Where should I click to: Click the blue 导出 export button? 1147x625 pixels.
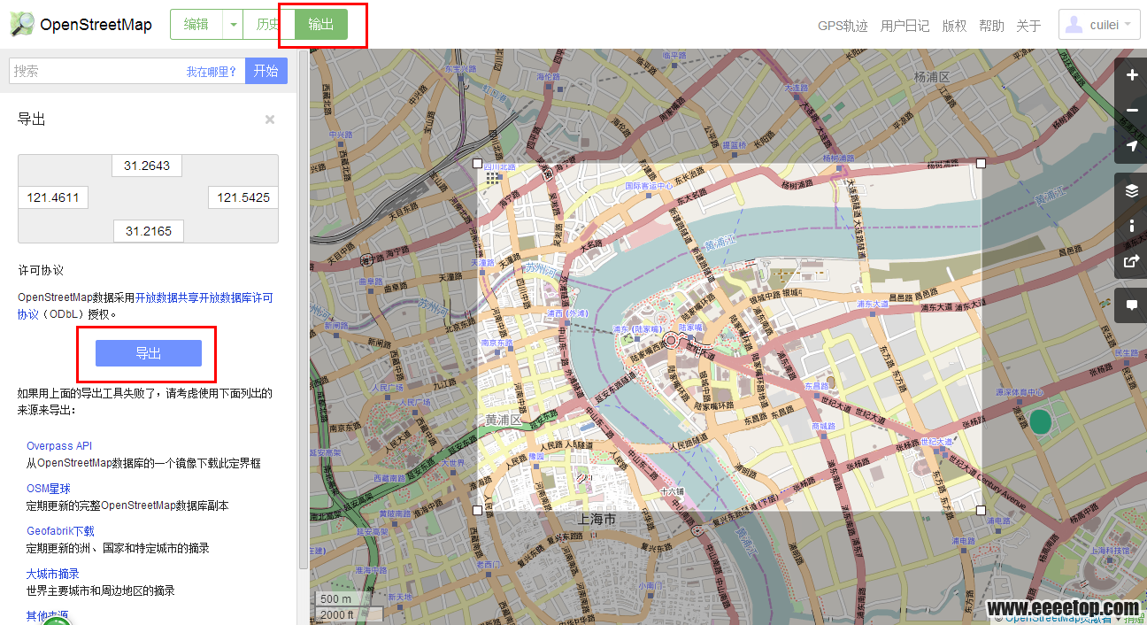[x=149, y=353]
